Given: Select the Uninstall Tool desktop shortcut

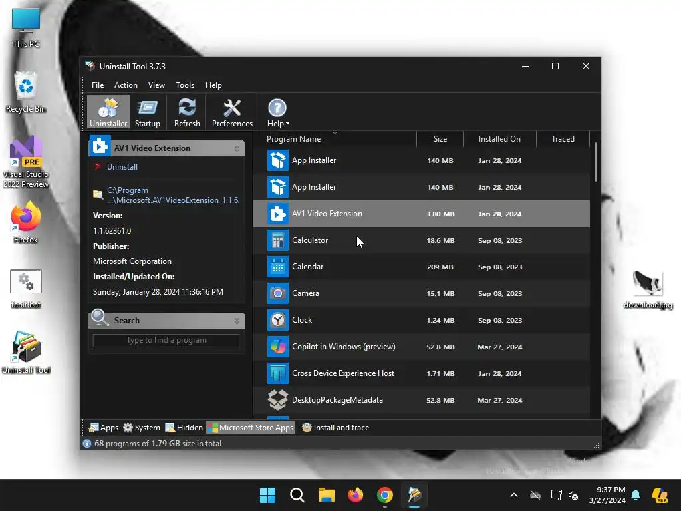Looking at the screenshot, I should [26, 353].
